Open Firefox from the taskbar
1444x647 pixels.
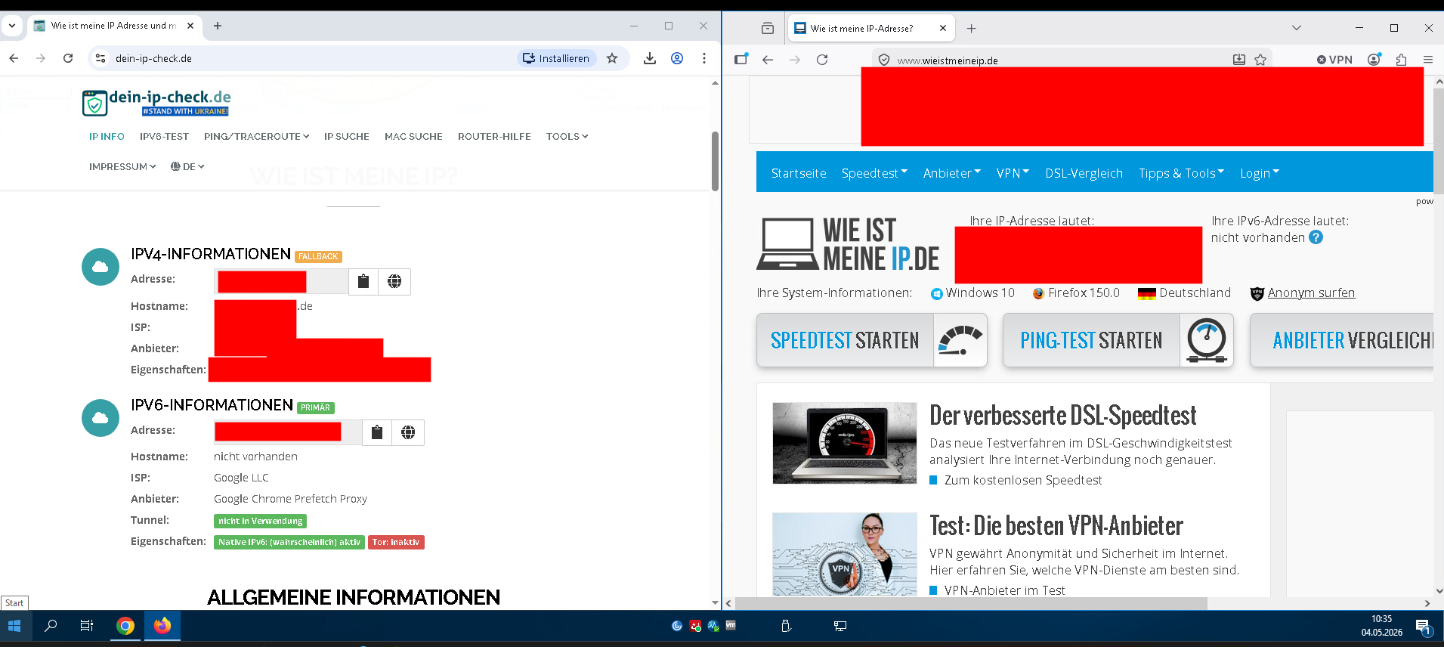pos(162,626)
